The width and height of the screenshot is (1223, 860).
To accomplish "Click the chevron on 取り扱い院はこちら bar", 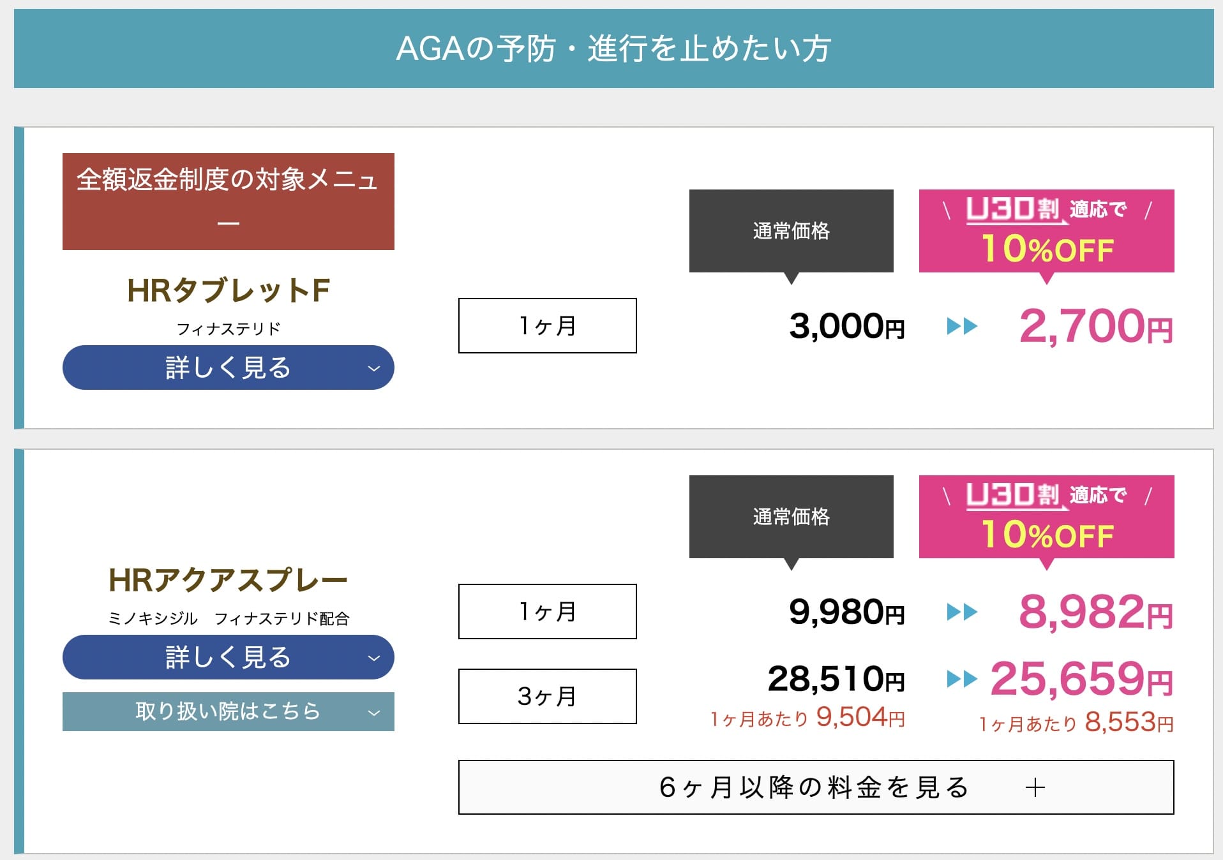I will (374, 713).
